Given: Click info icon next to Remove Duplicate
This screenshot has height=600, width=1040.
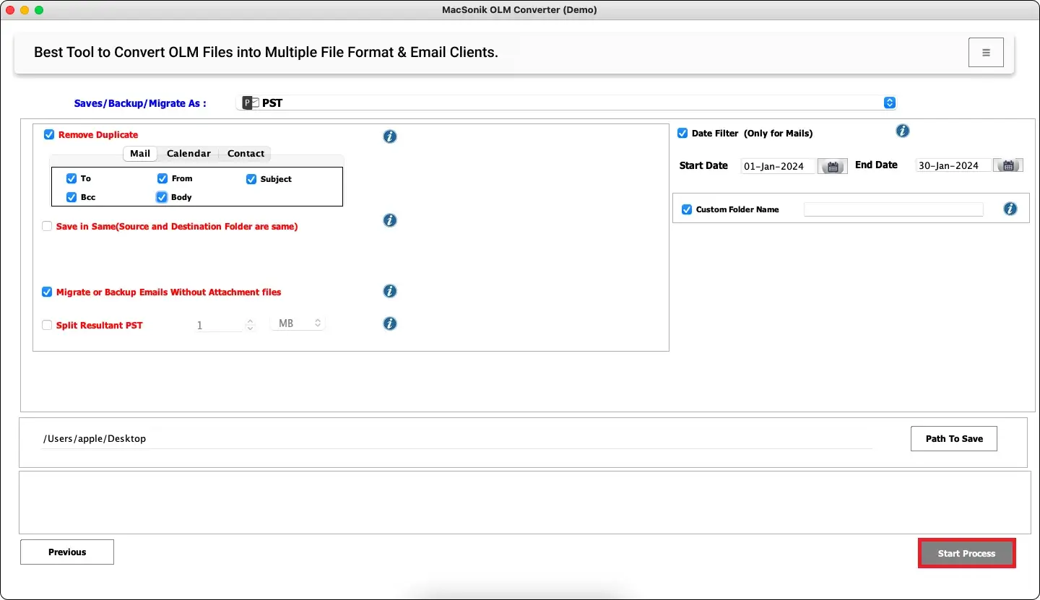Looking at the screenshot, I should click(x=390, y=136).
